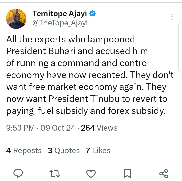This screenshot has height=181, width=182.
Task: See who gave the 7 Likes
Action: (x=98, y=151)
